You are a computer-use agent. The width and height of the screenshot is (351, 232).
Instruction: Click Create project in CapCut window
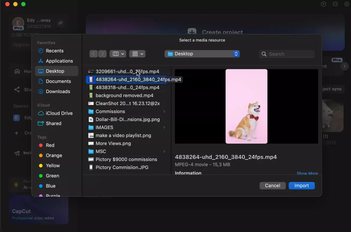(215, 32)
